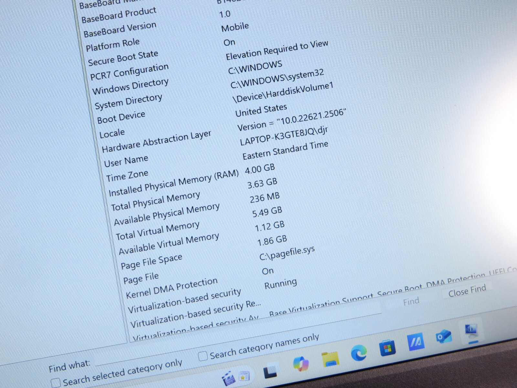Launch Microsoft Edge from the taskbar
This screenshot has width=517, height=388.
[x=359, y=352]
